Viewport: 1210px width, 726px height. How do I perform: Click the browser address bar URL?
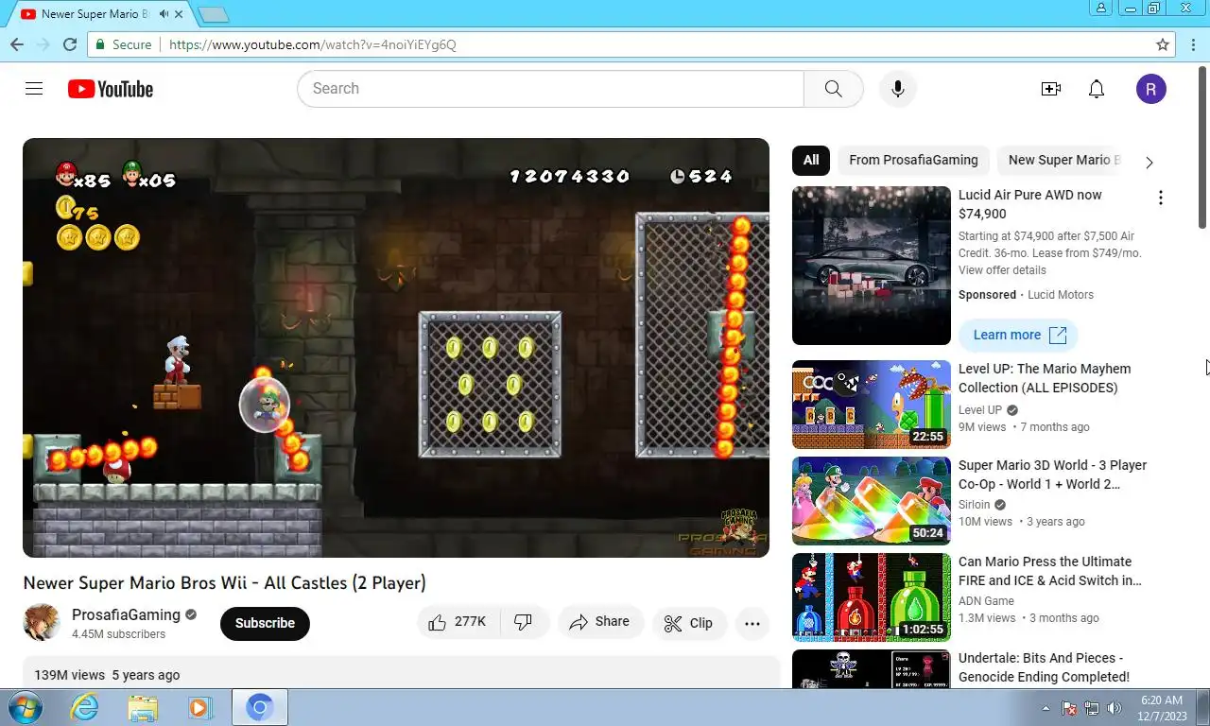coord(313,44)
